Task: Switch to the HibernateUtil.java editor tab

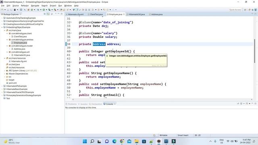Action: tap(137, 14)
